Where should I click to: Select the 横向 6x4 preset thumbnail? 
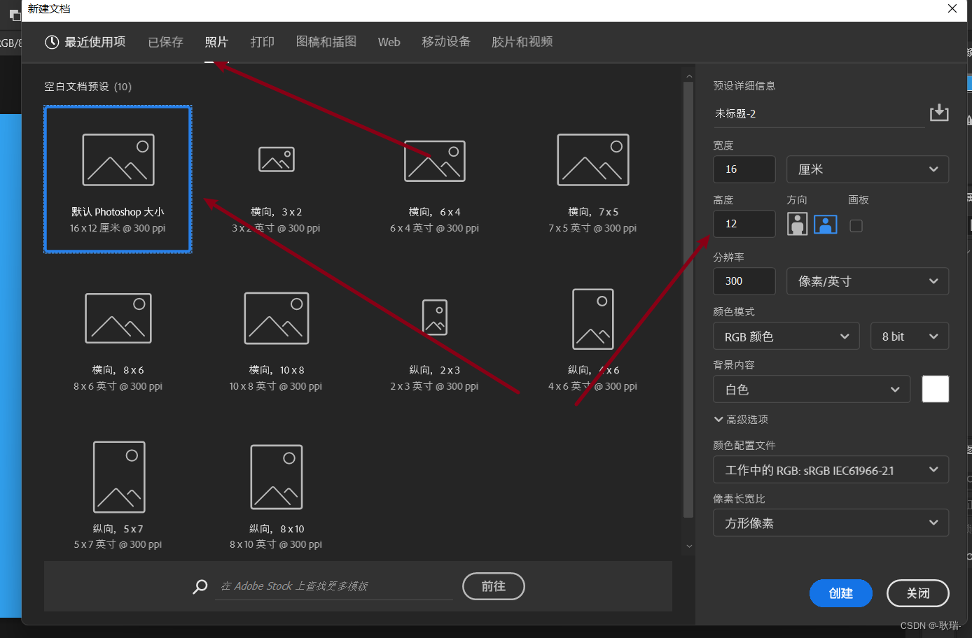point(434,159)
